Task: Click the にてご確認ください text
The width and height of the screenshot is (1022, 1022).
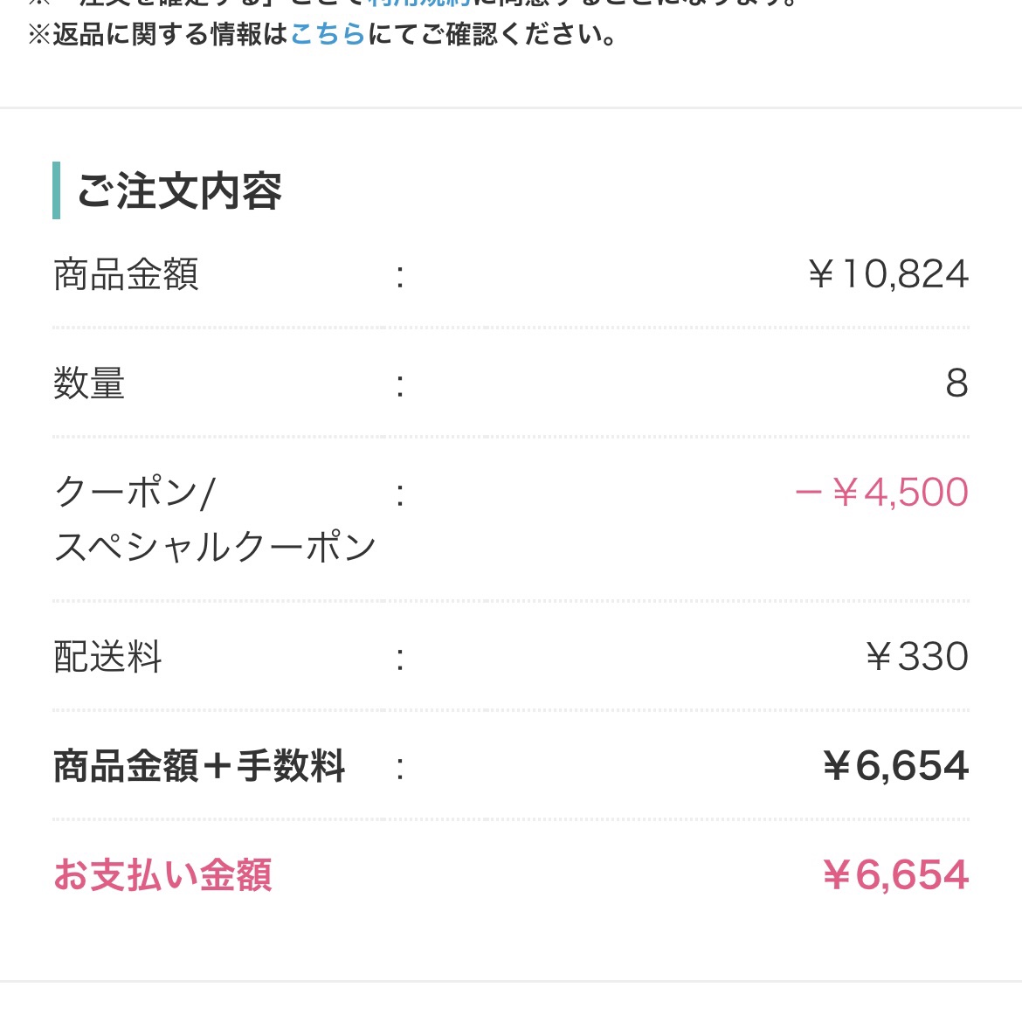Action: (491, 35)
